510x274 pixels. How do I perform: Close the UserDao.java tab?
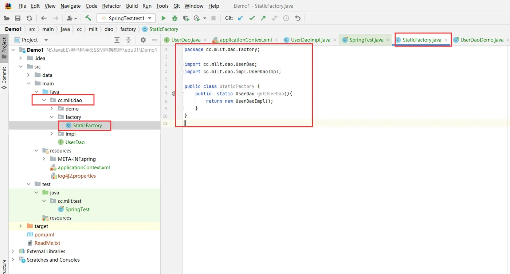pos(205,40)
